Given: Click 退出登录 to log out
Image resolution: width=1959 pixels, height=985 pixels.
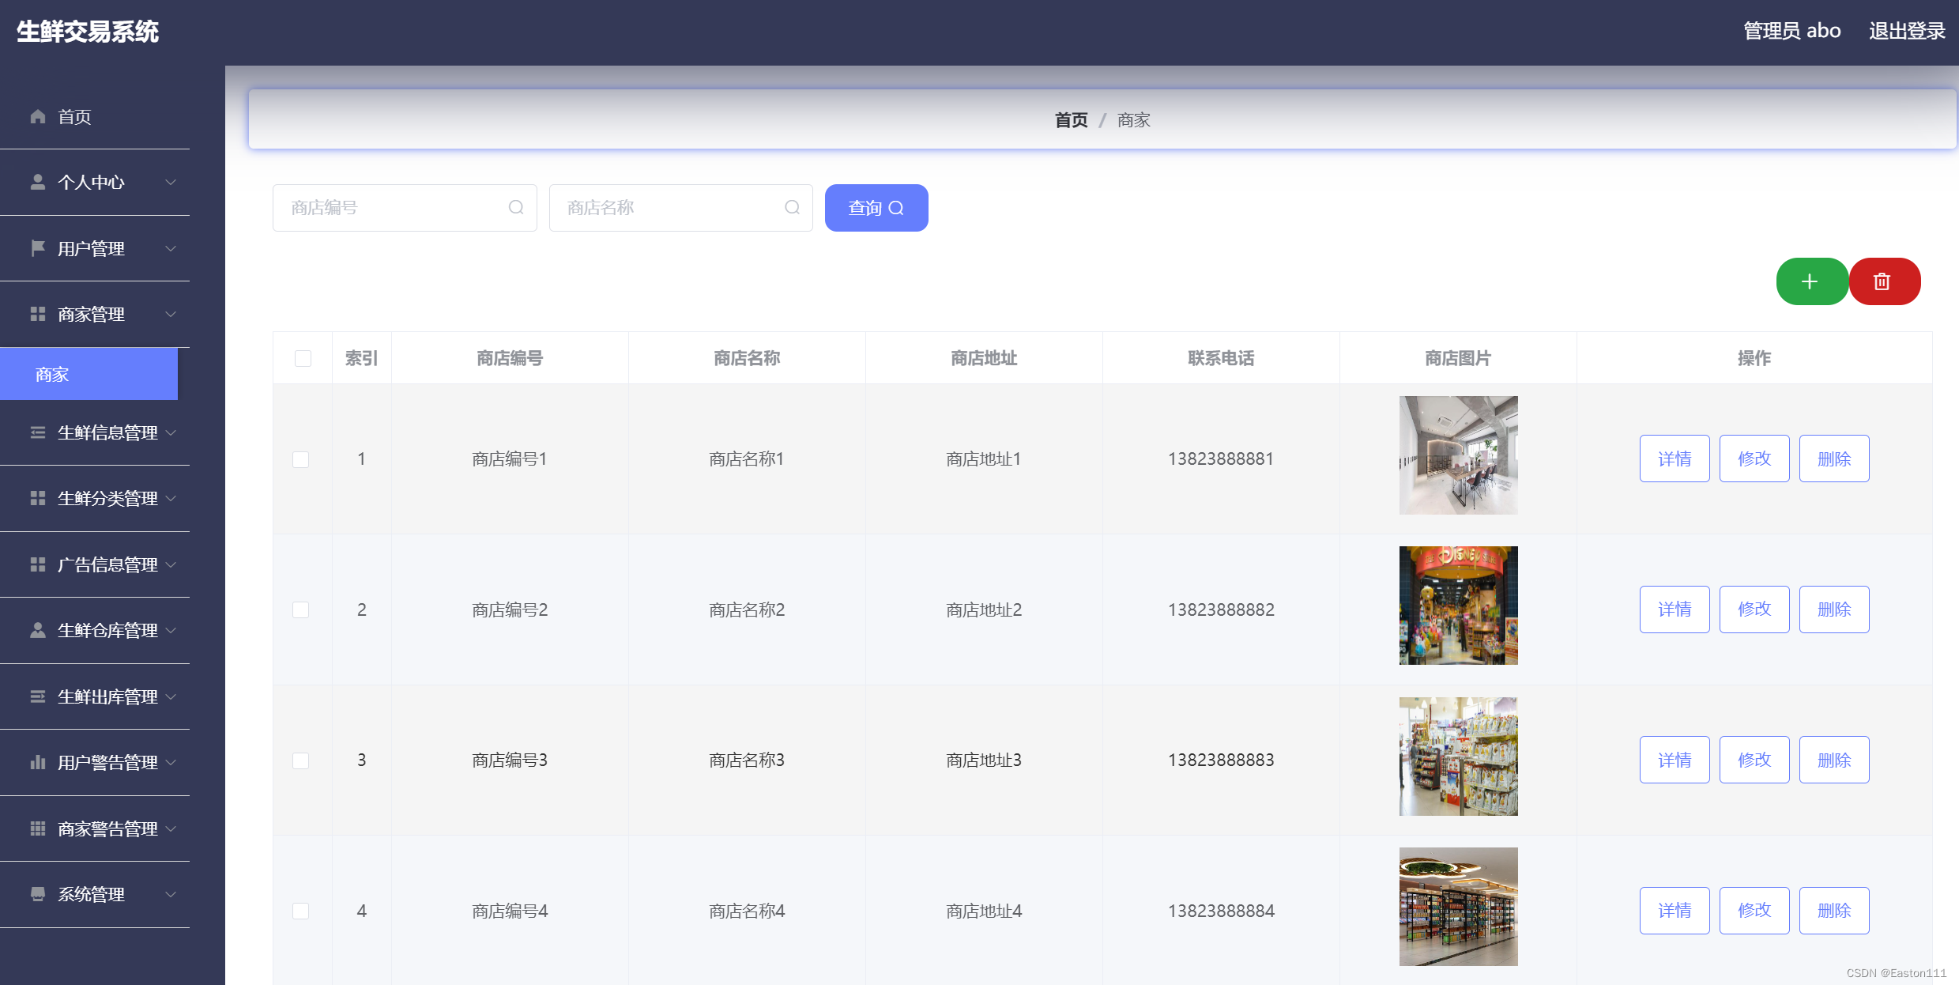Looking at the screenshot, I should pos(1906,31).
